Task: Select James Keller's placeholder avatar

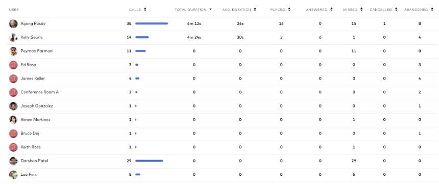Action: [13, 78]
